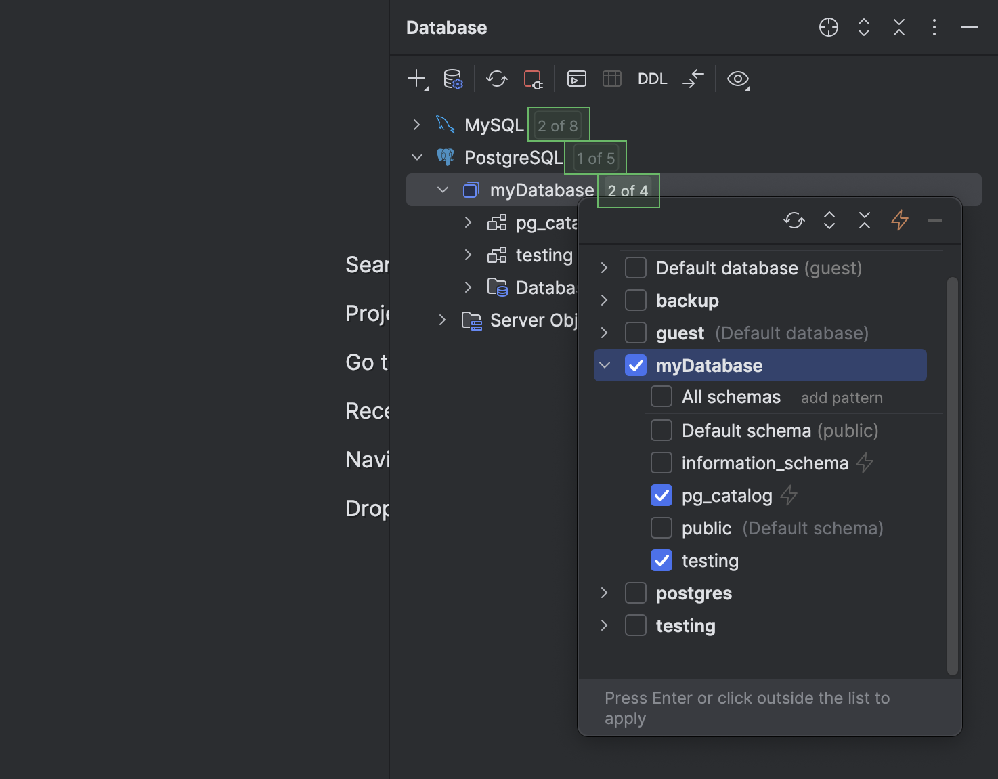This screenshot has width=998, height=779.
Task: Click the refresh icon inside schema popup
Action: [x=794, y=220]
